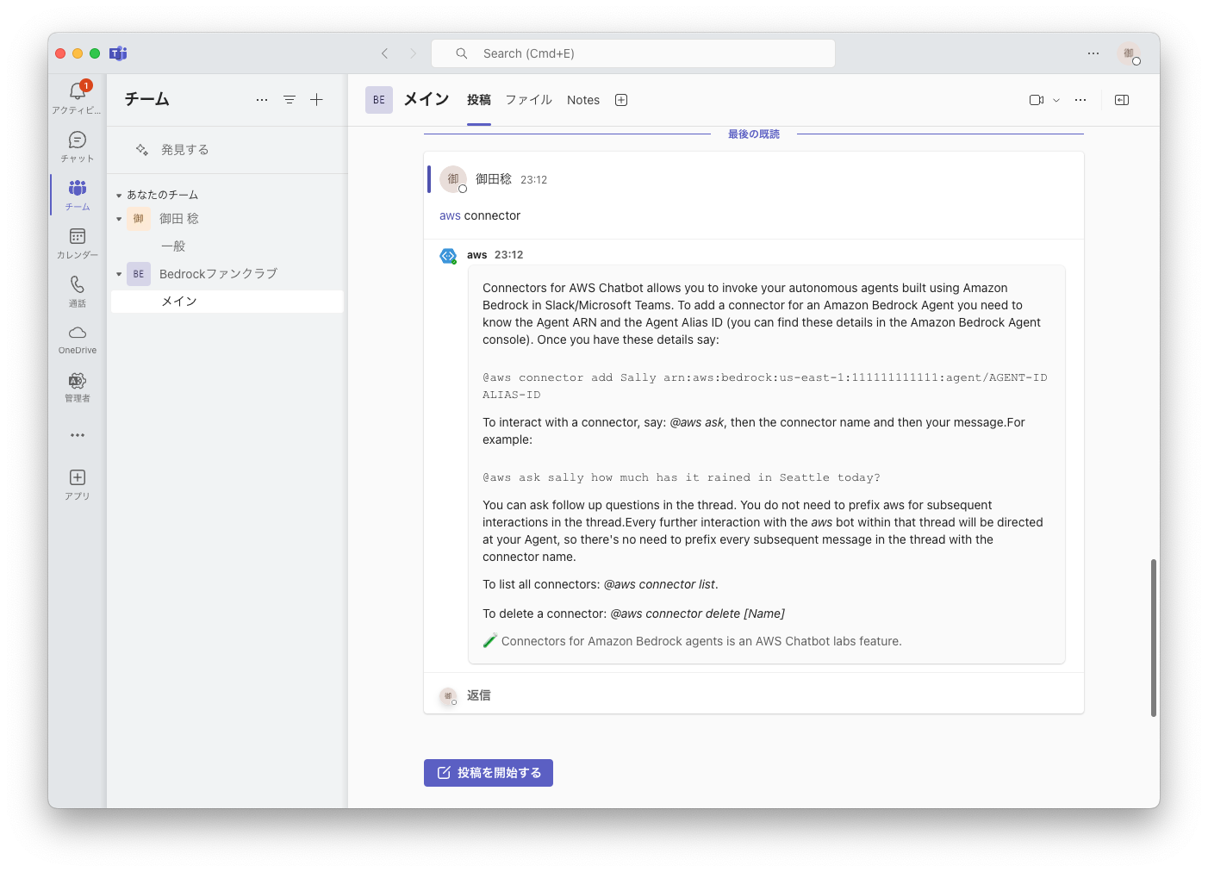
Task: Click the labs feature footer text
Action: (x=701, y=641)
